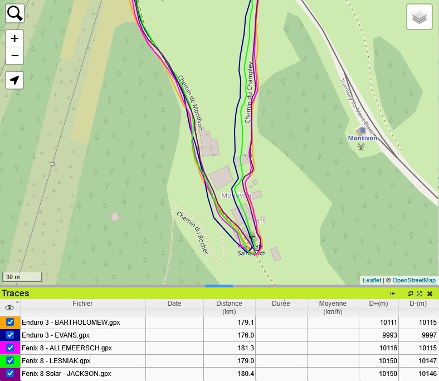Activate the geolocation arrow button

pyautogui.click(x=14, y=80)
